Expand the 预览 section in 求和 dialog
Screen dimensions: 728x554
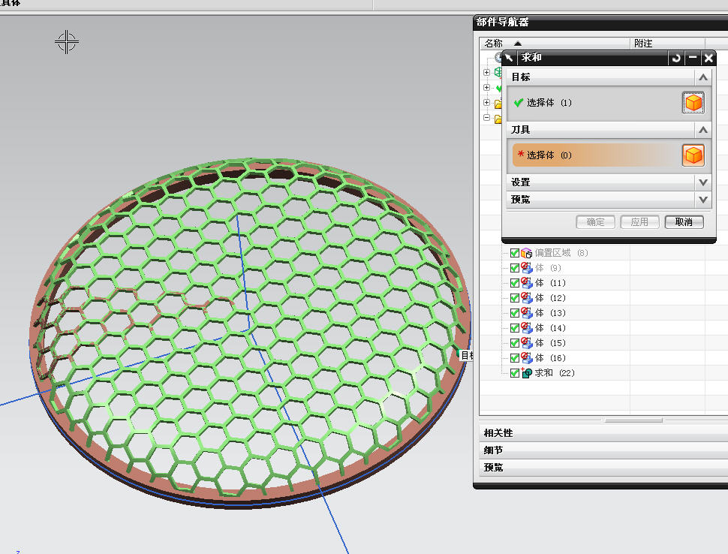(703, 200)
